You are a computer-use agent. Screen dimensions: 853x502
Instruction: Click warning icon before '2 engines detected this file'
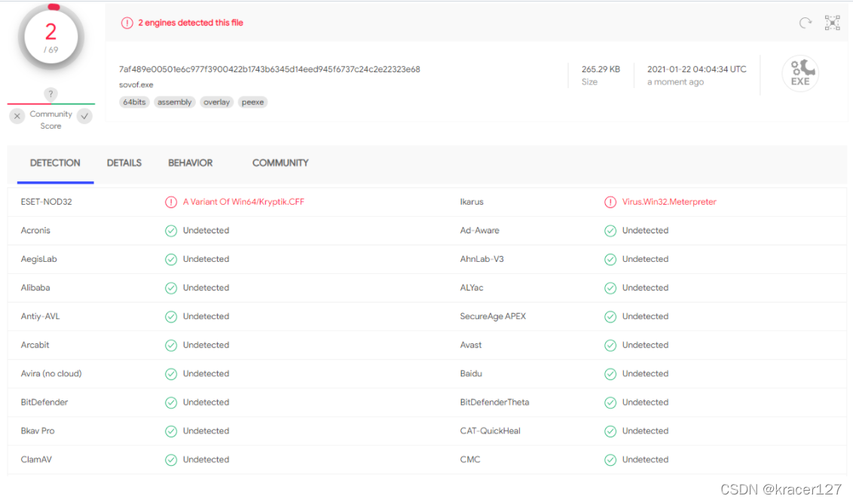[x=127, y=23]
